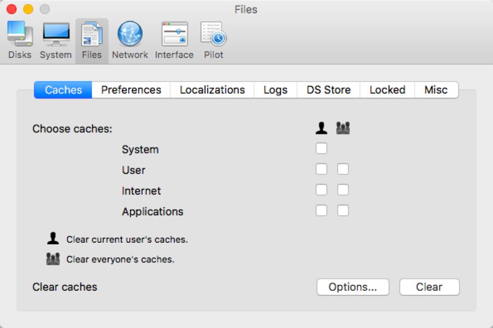The image size is (493, 328).
Task: Enable System cache for current user
Action: click(x=321, y=149)
